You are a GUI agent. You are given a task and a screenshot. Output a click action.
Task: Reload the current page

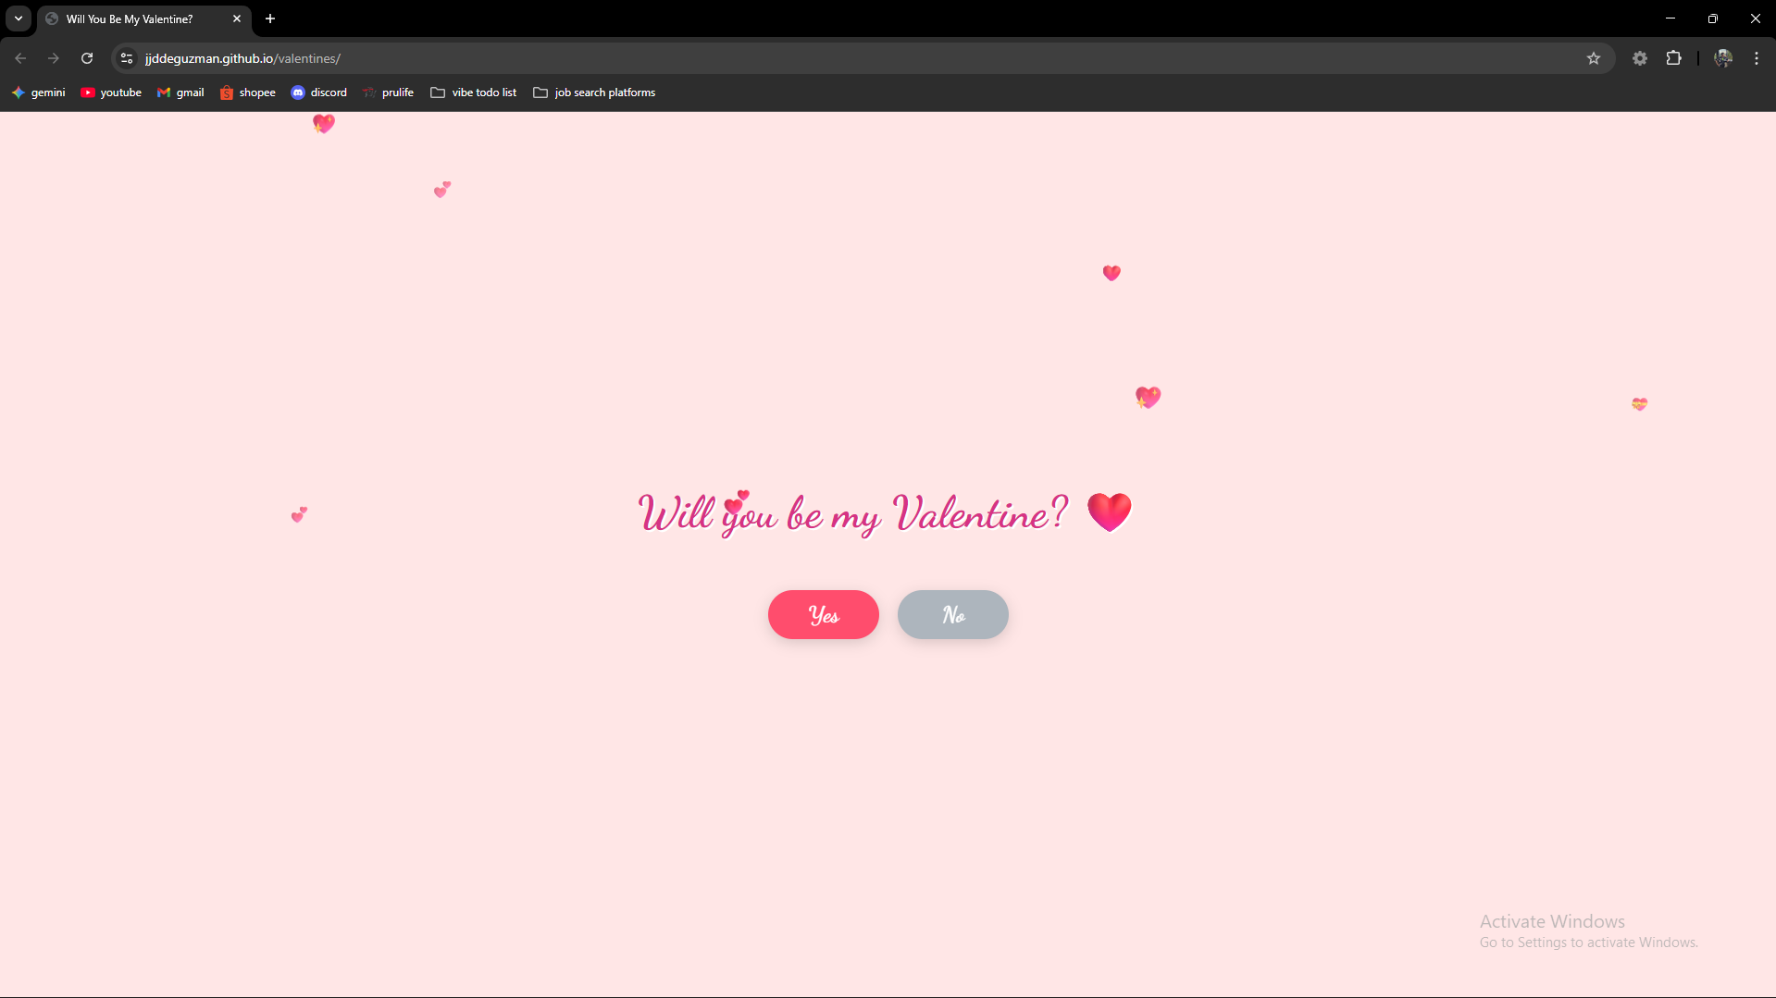coord(86,57)
